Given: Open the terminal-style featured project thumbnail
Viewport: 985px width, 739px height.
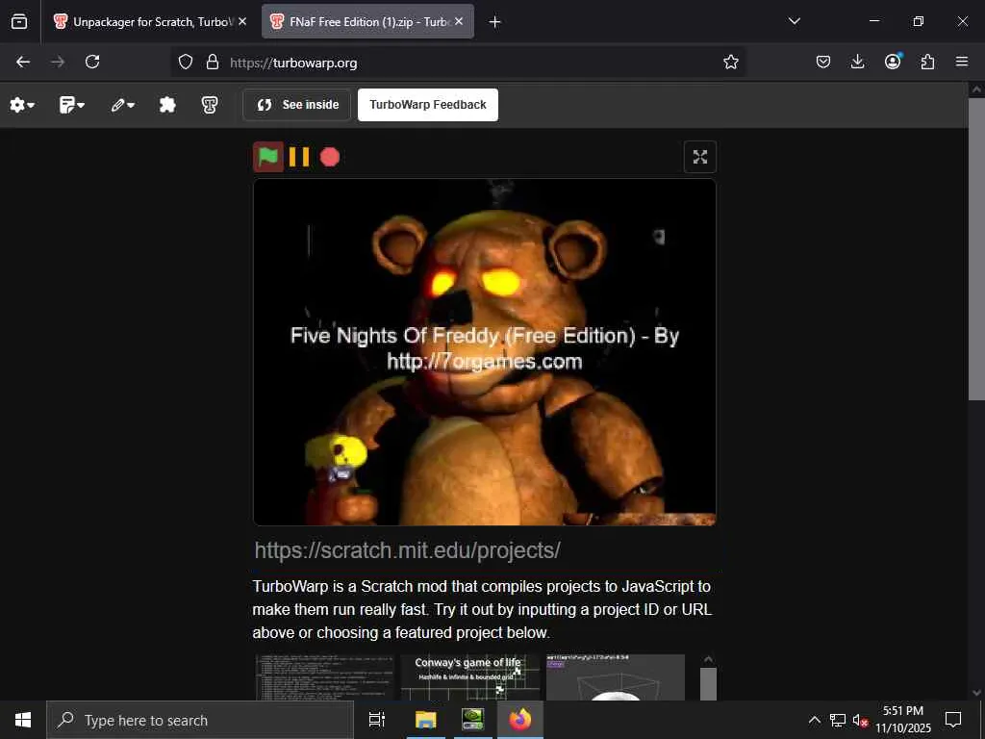Looking at the screenshot, I should pos(325,677).
